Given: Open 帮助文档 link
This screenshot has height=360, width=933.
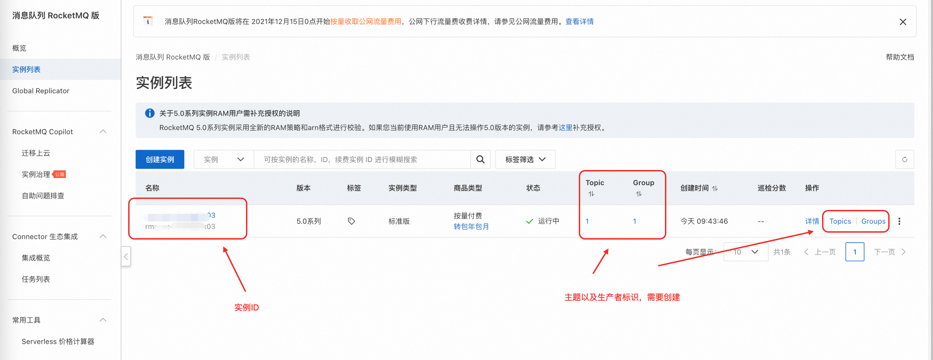Looking at the screenshot, I should (x=900, y=57).
